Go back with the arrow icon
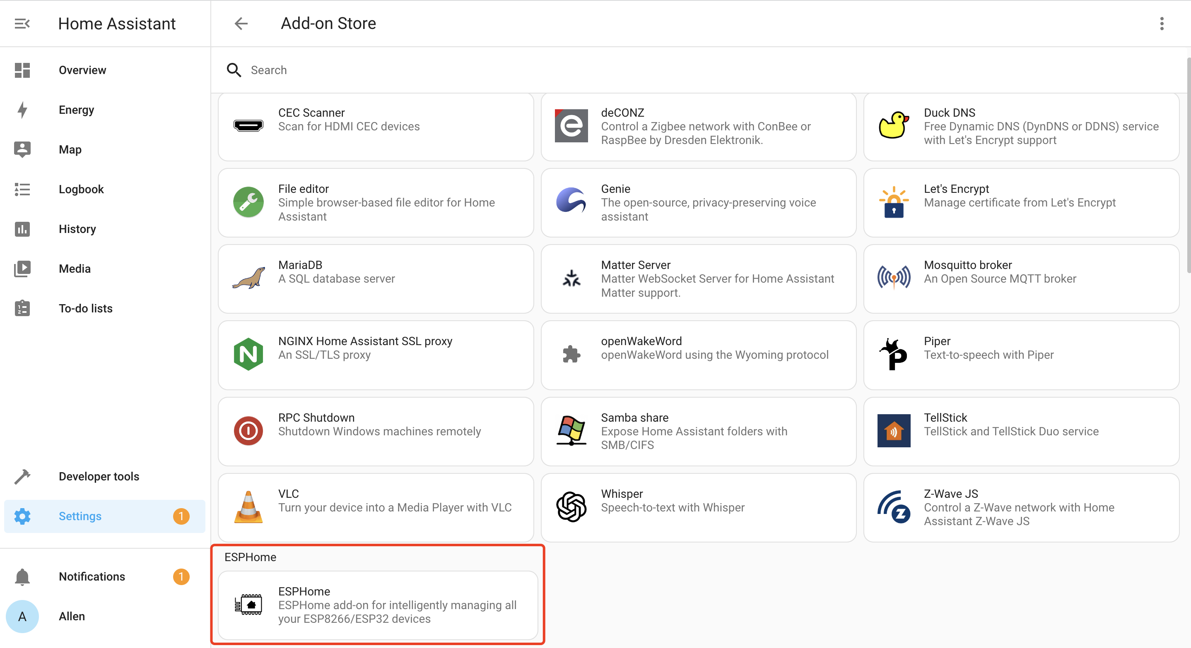 tap(241, 23)
